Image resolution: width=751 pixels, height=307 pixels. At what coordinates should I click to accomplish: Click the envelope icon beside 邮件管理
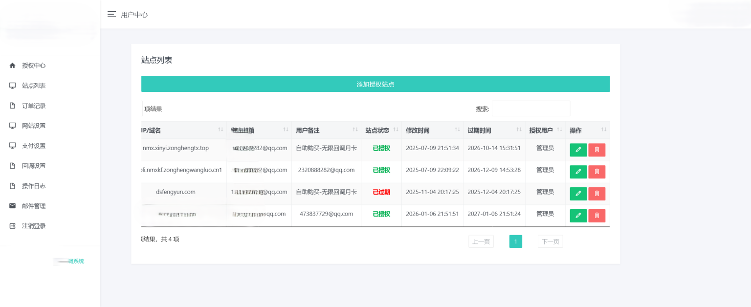pos(12,205)
